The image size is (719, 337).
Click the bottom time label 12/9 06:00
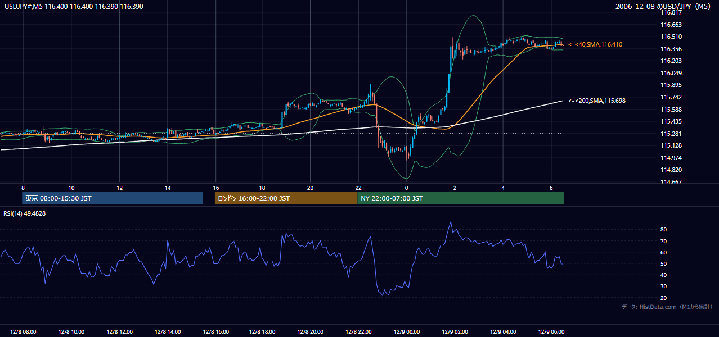point(551,331)
